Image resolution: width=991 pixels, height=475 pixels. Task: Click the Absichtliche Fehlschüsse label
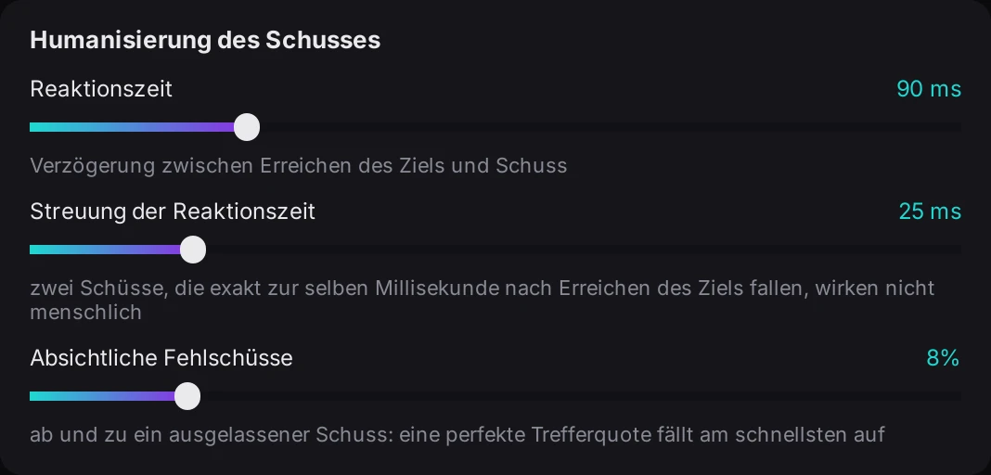tap(161, 358)
